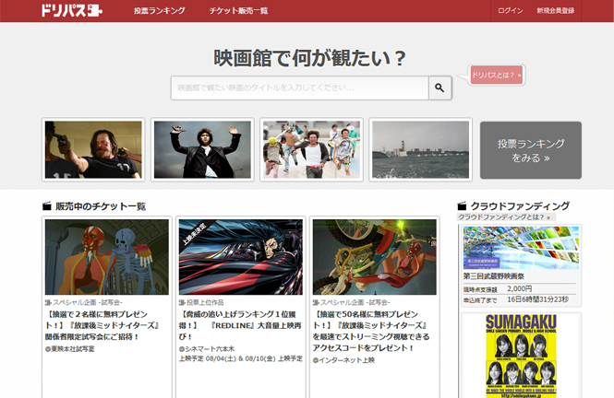Click the ドリパスとは？ pink bubble
Image resolution: width=614 pixels, height=398 pixels.
[497, 75]
